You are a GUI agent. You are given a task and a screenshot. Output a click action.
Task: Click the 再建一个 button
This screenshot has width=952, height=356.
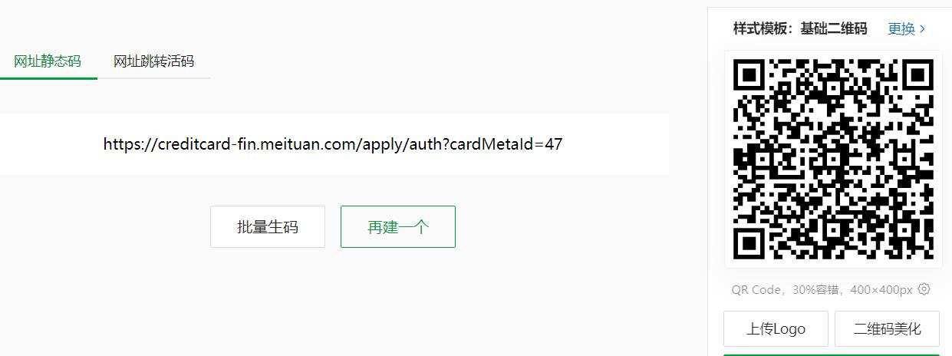[x=398, y=227]
